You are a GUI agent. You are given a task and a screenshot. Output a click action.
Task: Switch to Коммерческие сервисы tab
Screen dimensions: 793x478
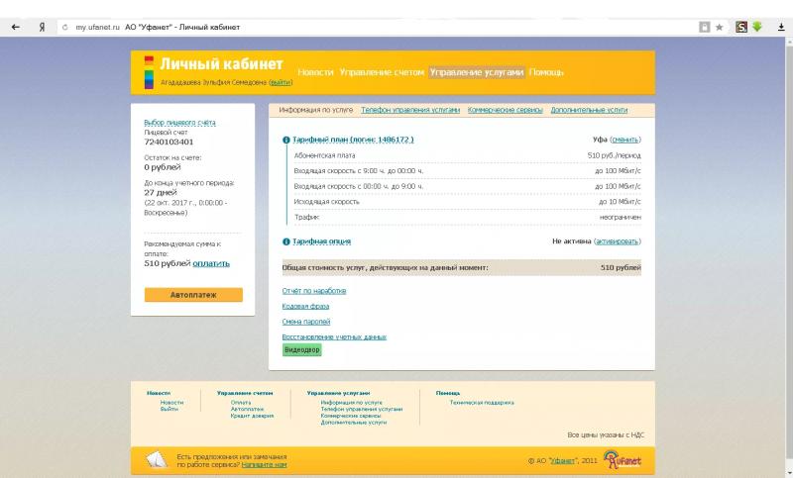[506, 110]
